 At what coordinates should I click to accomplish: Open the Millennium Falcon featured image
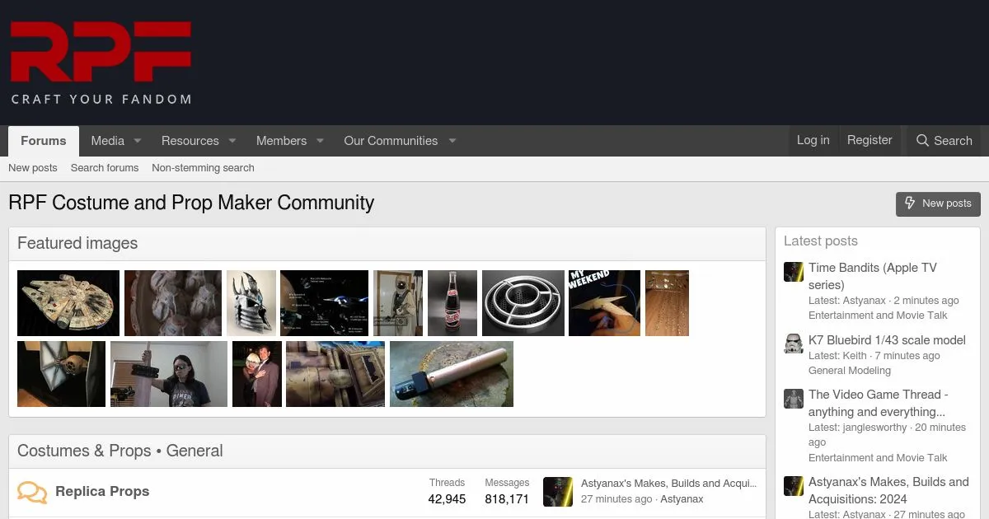[x=68, y=303]
